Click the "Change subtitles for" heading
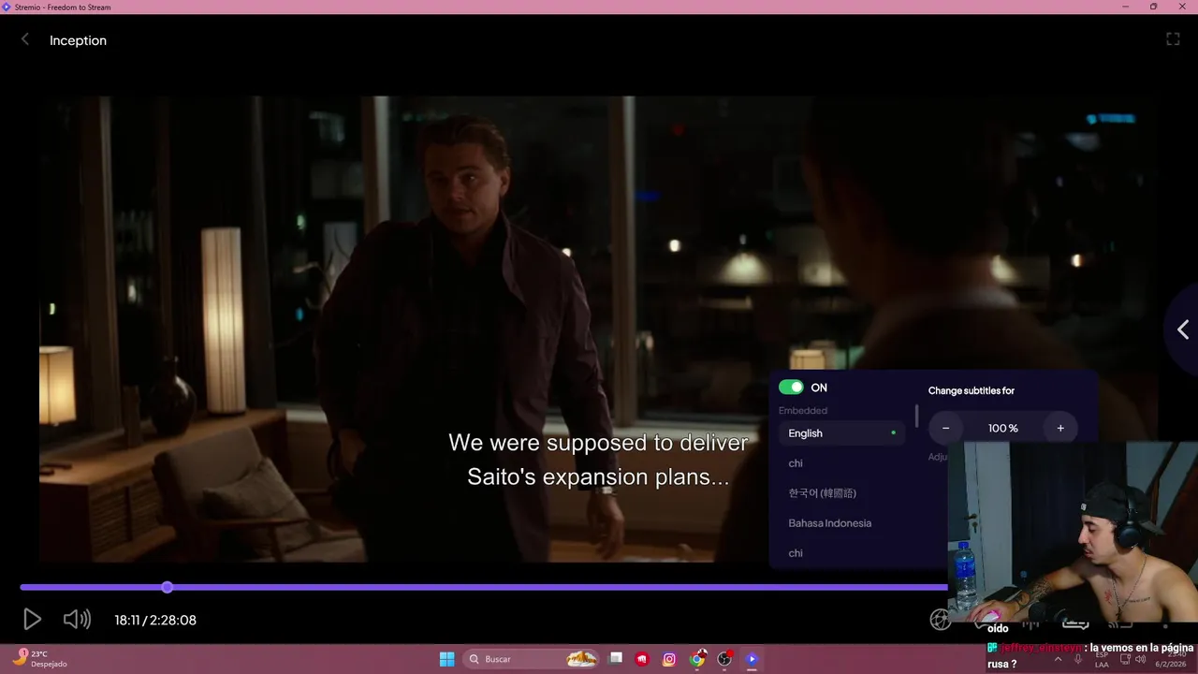 tap(972, 390)
